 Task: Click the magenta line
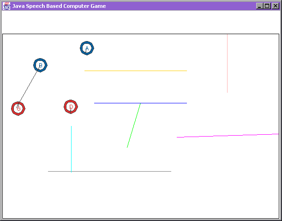coord(228,136)
